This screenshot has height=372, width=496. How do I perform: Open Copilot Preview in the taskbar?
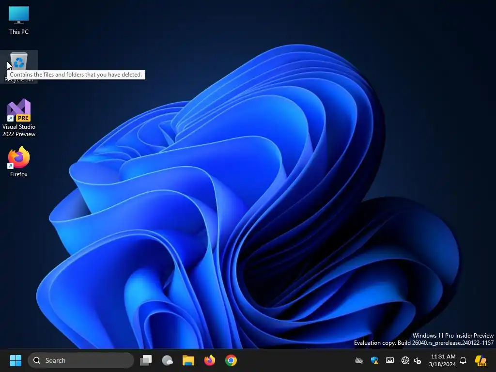[x=480, y=360]
